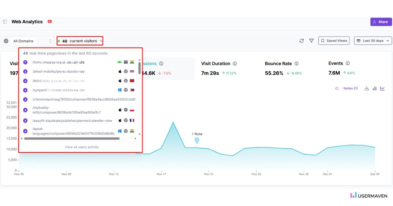The height and width of the screenshot is (206, 393).
Task: Switch to bar chart view
Action: tap(375, 88)
